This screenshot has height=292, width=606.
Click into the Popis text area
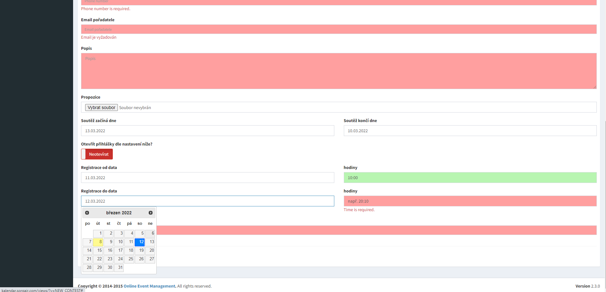339,71
